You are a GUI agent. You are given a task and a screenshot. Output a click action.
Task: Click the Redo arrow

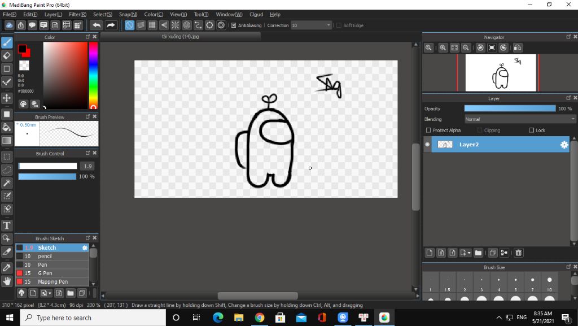(111, 25)
